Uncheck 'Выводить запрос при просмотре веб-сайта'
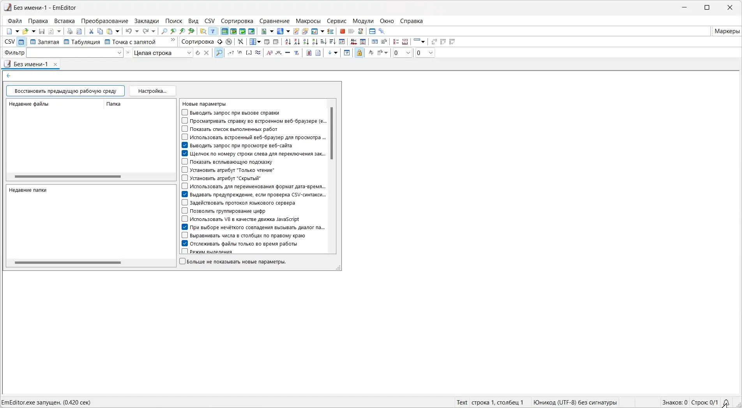This screenshot has height=408, width=742. click(x=185, y=145)
